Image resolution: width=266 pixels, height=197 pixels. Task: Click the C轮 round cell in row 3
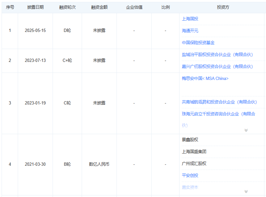[x=67, y=103]
